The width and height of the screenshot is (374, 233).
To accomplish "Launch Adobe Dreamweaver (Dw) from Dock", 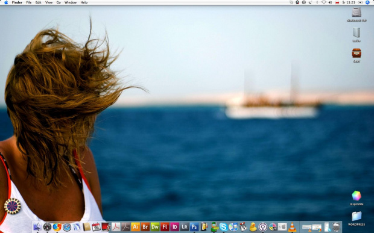I will (155, 227).
